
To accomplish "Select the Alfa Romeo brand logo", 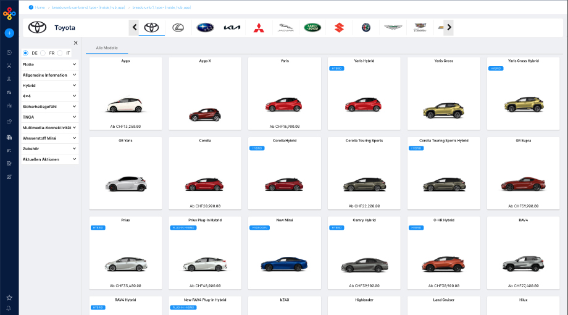I will pos(366,28).
